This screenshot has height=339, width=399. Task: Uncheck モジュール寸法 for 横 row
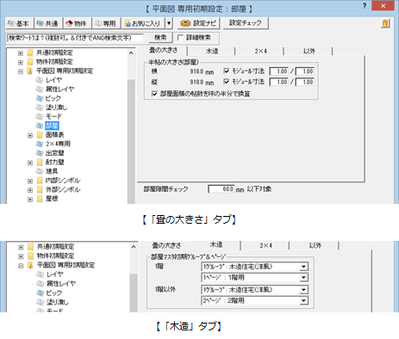(x=227, y=71)
